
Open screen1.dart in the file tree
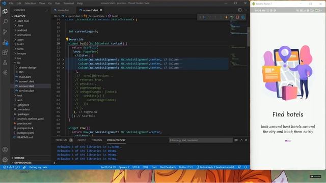click(x=26, y=81)
